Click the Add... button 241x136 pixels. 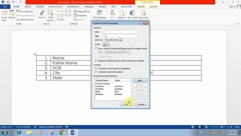pos(140,80)
